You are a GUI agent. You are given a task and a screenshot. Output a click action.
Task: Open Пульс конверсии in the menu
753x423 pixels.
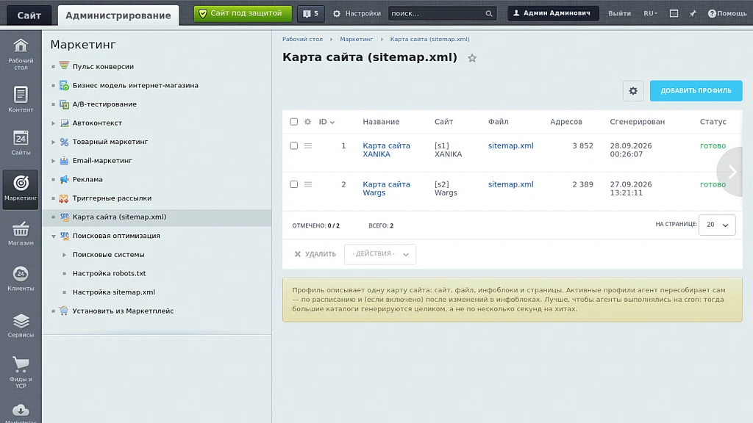tap(103, 67)
